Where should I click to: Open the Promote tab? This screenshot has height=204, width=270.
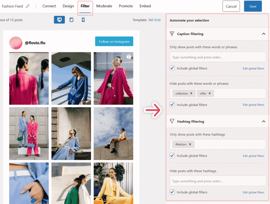(x=126, y=6)
